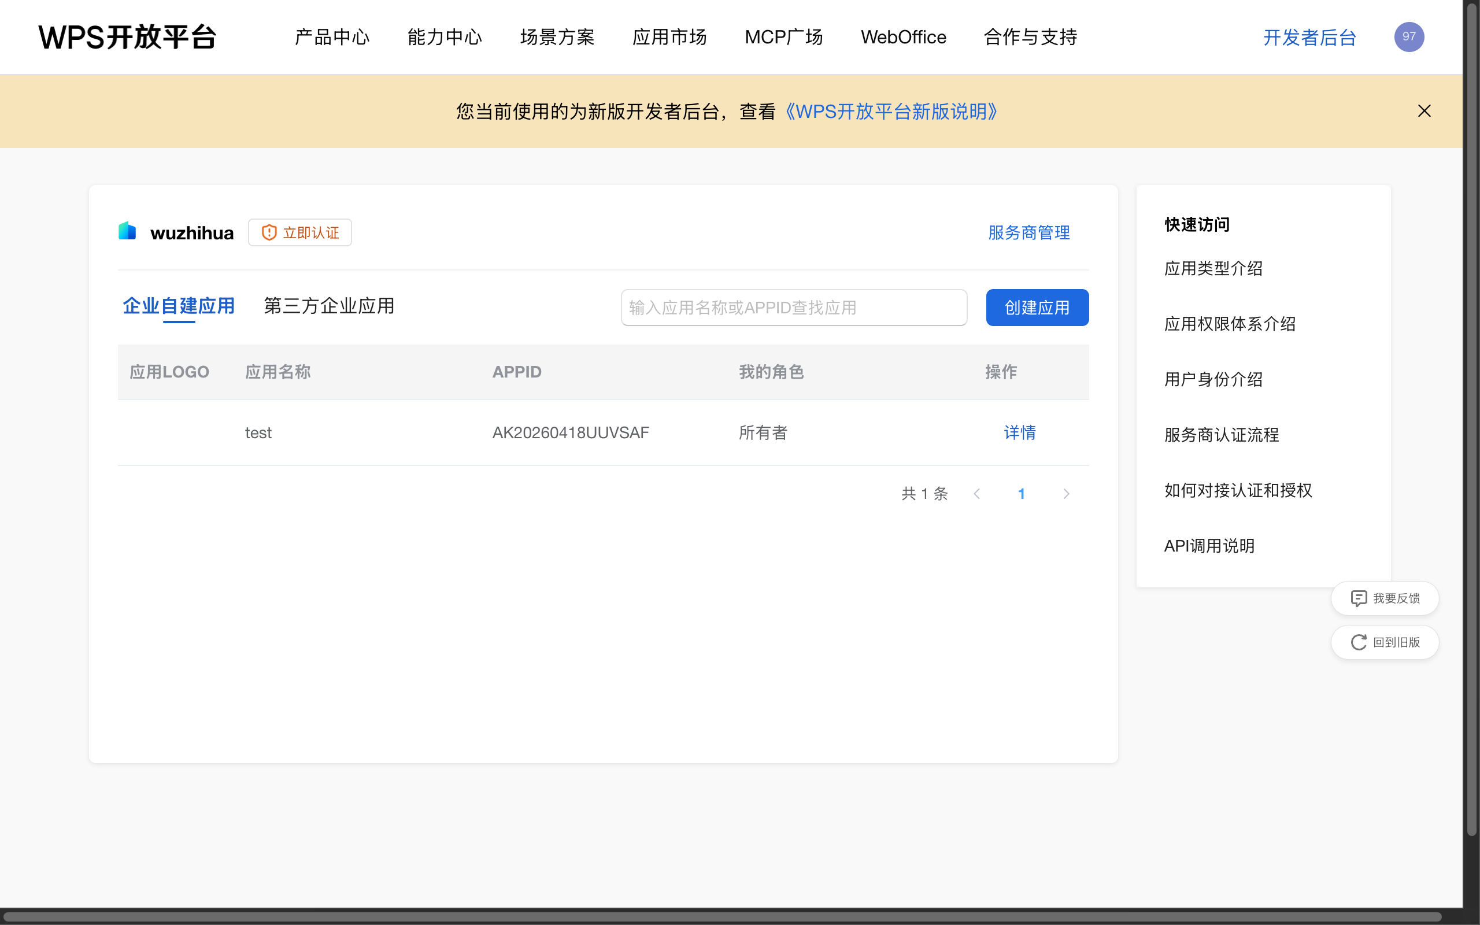Open the 应用市场 menu
The height and width of the screenshot is (925, 1480).
coord(669,36)
